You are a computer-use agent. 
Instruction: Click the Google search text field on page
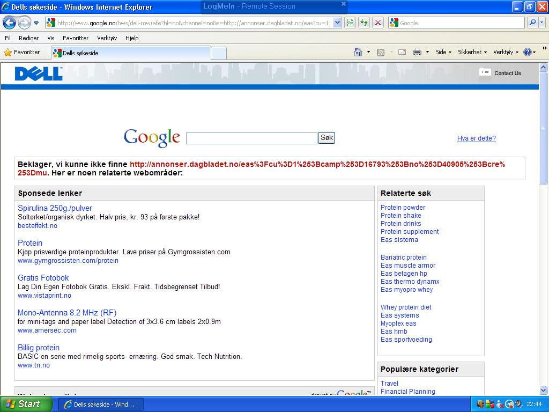pos(251,138)
